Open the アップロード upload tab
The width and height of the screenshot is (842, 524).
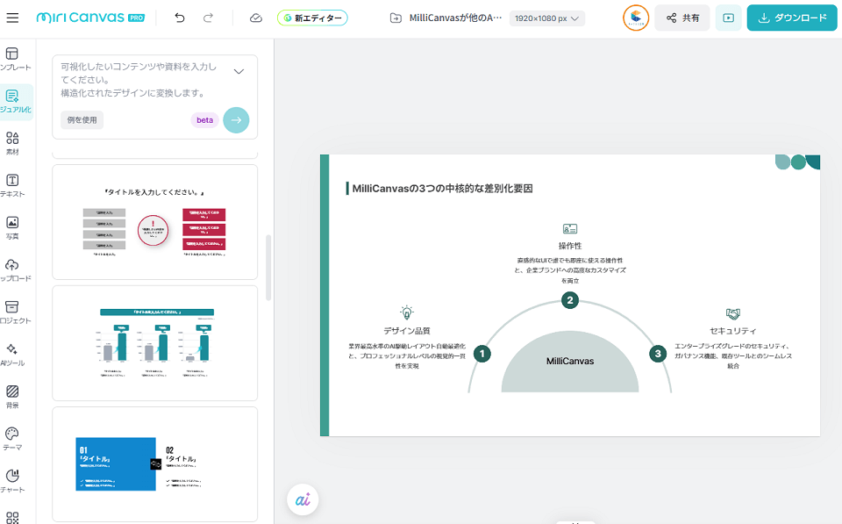click(x=13, y=270)
